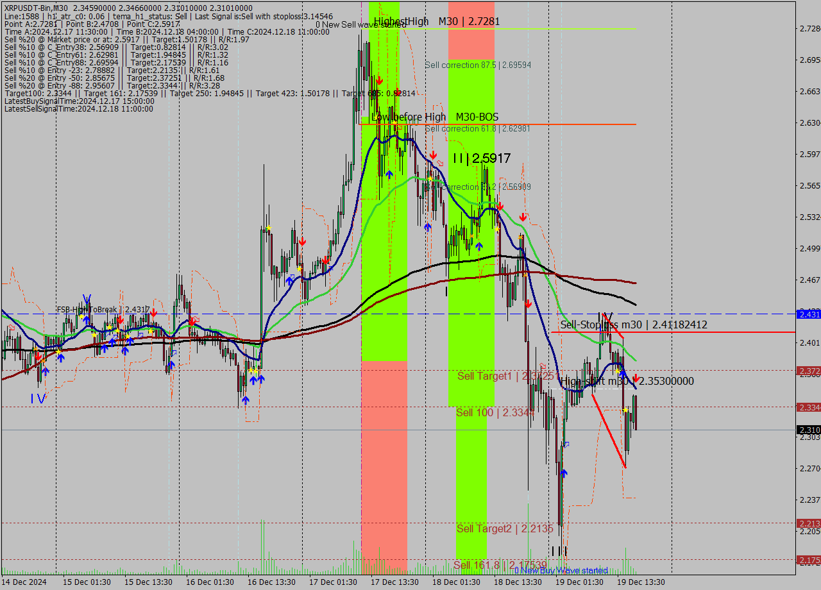Select the 2.695 price scale value

tap(810, 60)
